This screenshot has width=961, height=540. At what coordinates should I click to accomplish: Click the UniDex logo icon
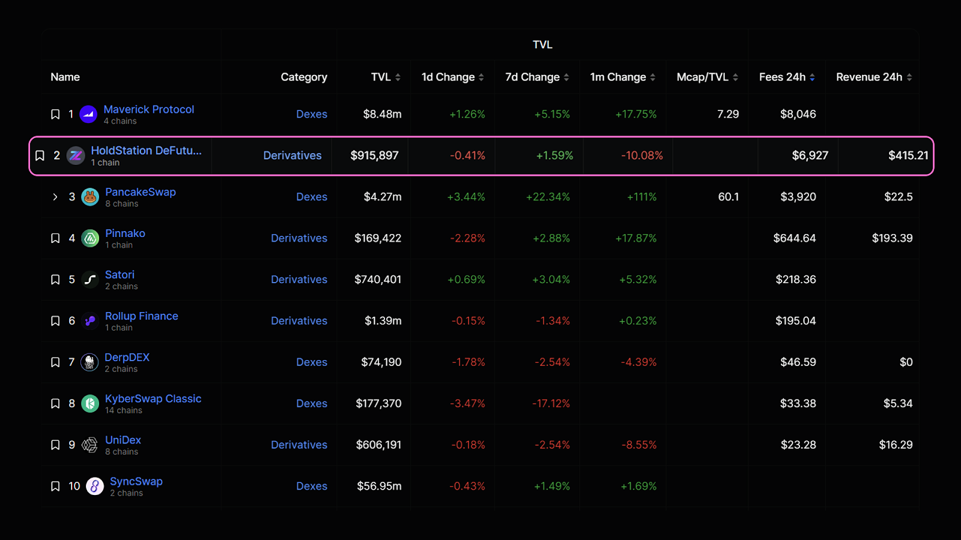(89, 445)
